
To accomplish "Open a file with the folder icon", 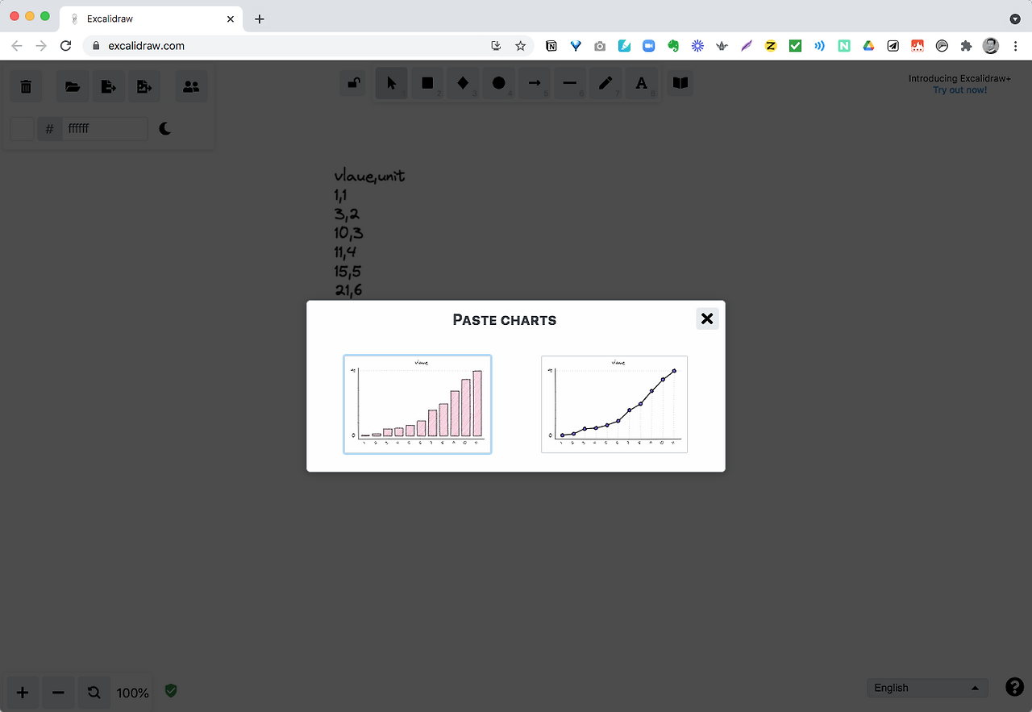I will (x=73, y=86).
